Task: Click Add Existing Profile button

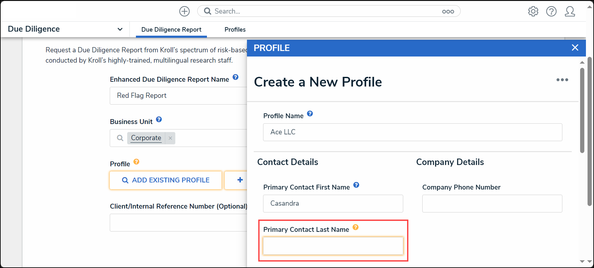Action: (x=166, y=180)
